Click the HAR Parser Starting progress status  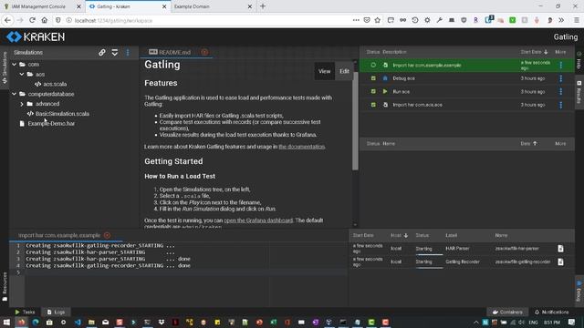(429, 249)
